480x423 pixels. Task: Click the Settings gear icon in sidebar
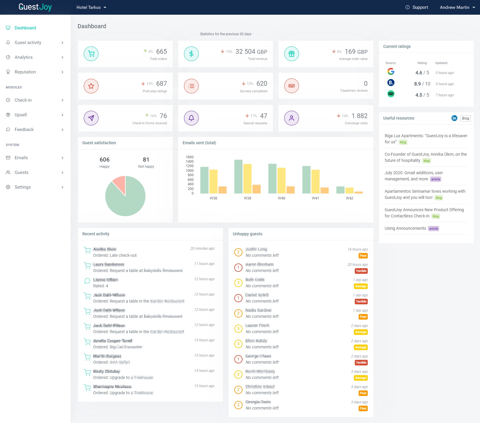pos(8,187)
